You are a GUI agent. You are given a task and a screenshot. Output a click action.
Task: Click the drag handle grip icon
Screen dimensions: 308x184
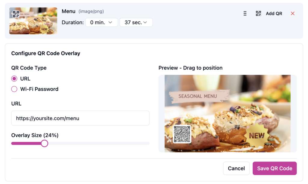point(245,13)
